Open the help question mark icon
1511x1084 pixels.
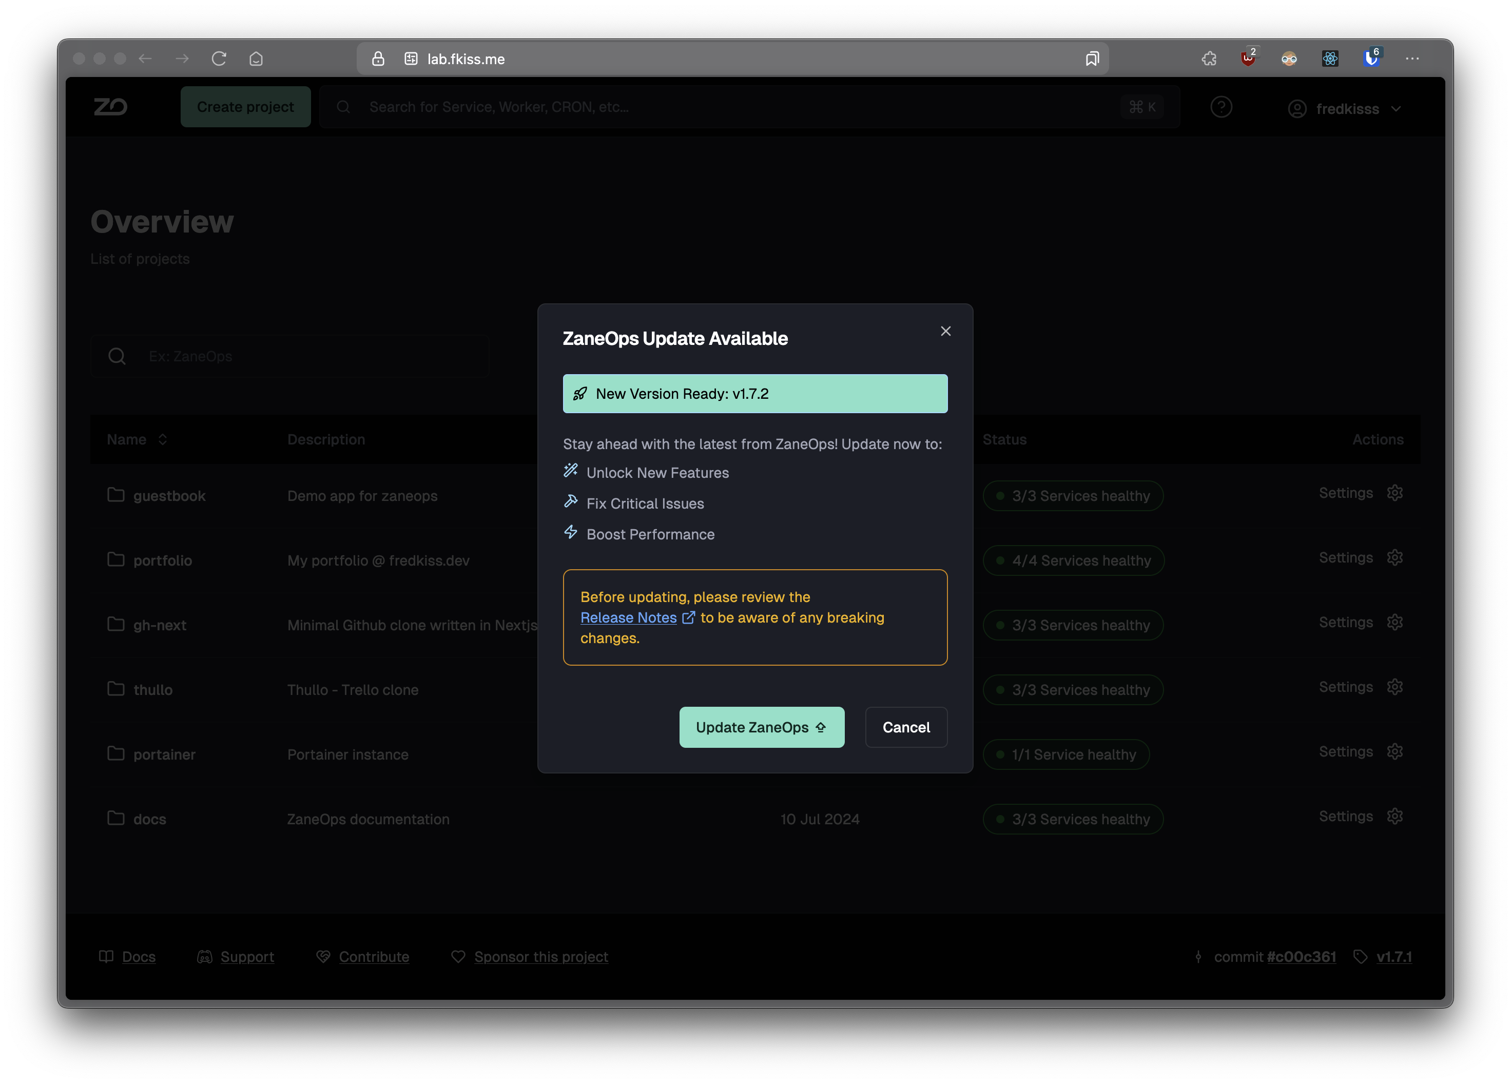(1221, 107)
